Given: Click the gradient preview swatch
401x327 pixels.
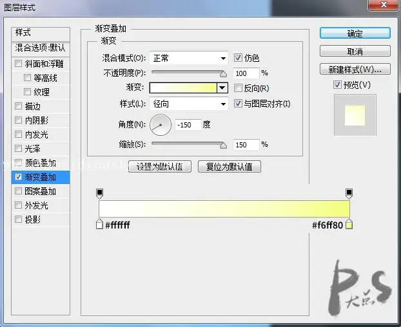Looking at the screenshot, I should 183,88.
